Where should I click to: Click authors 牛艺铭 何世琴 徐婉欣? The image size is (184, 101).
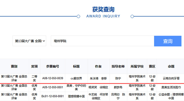point(98,97)
